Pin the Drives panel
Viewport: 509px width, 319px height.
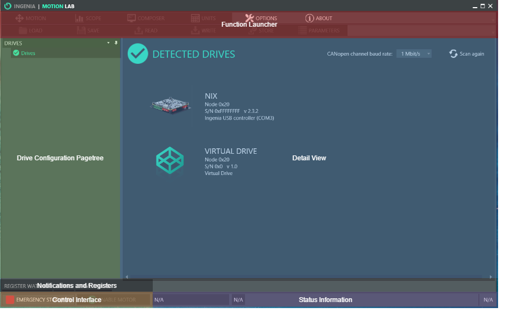coord(116,43)
